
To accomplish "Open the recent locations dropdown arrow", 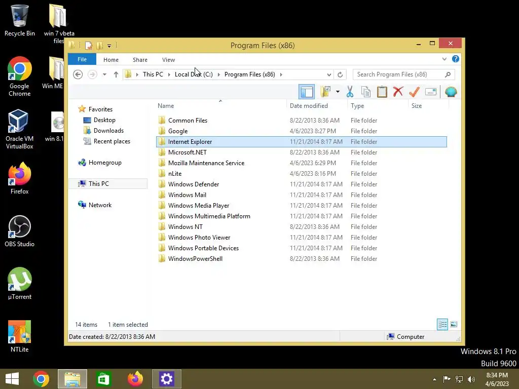I will coord(104,74).
